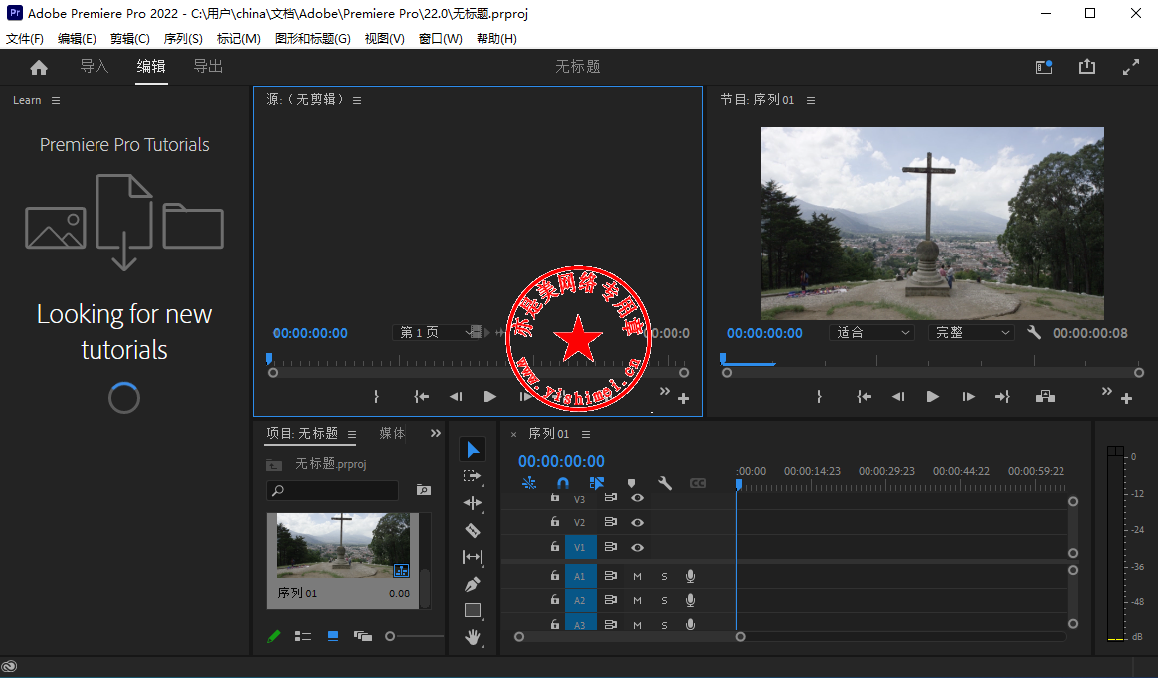The height and width of the screenshot is (678, 1158).
Task: Select the Rectangle tool
Action: pos(473,610)
